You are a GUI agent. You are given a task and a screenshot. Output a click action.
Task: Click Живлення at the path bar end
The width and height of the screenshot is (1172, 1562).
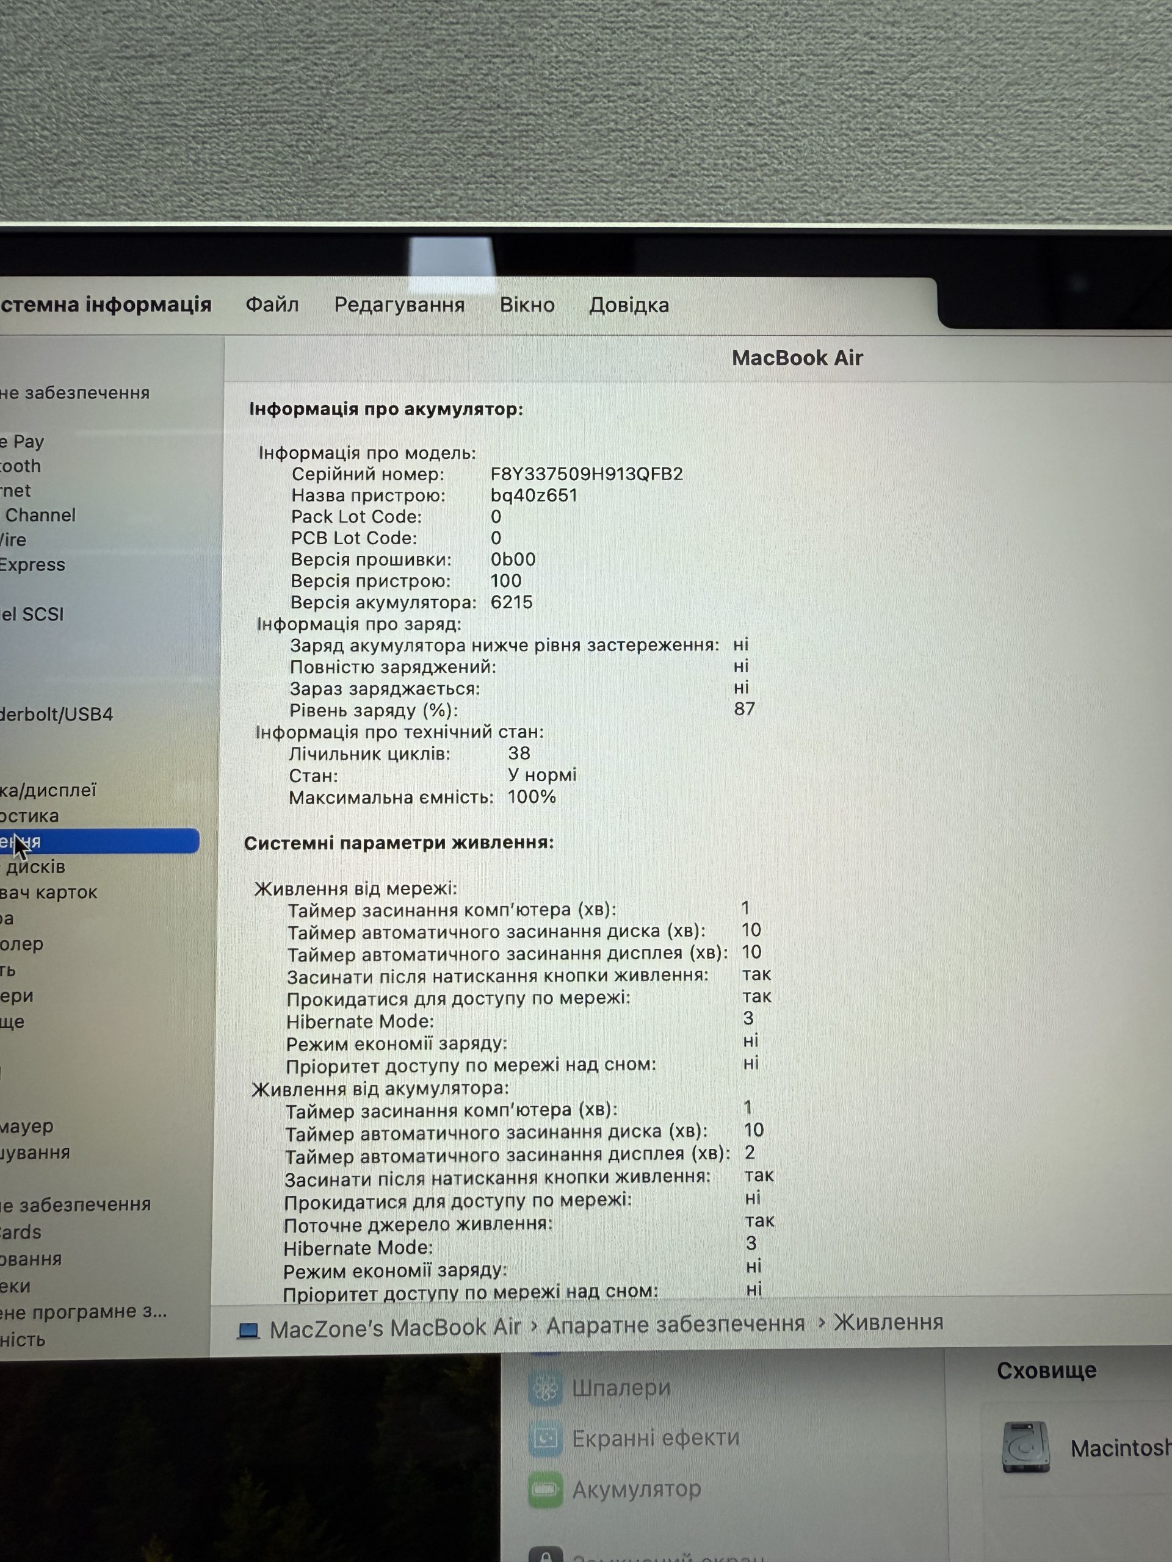click(x=889, y=1321)
